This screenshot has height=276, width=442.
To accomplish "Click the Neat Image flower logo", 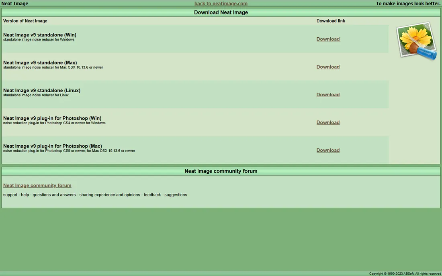I will [x=416, y=41].
